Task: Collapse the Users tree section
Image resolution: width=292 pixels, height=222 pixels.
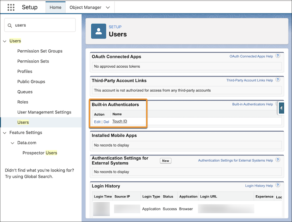Action: point(5,41)
